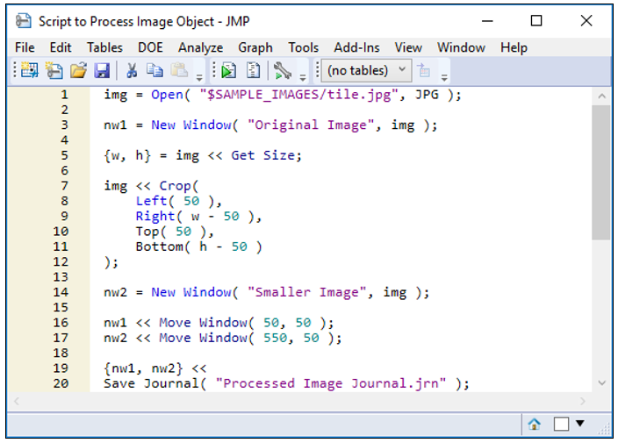Click the New Data Table toolbar icon
This screenshot has width=618, height=443.
point(30,70)
